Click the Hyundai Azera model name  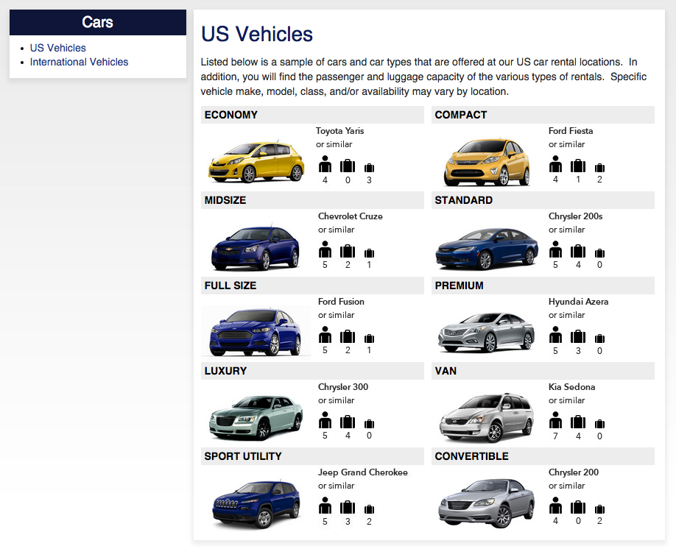click(x=579, y=302)
